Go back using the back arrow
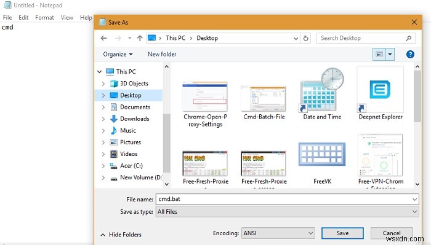431x245 pixels. click(x=103, y=38)
